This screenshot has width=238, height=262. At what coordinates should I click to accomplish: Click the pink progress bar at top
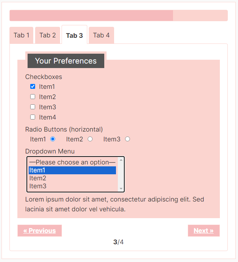(x=119, y=16)
